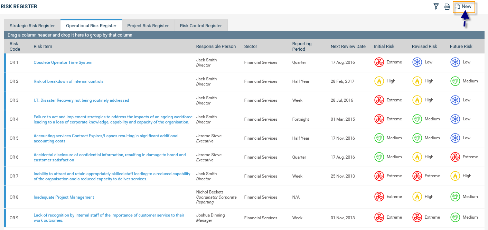Click the High flame Future Risk icon for OR 7
488x230 pixels.
pos(455,176)
